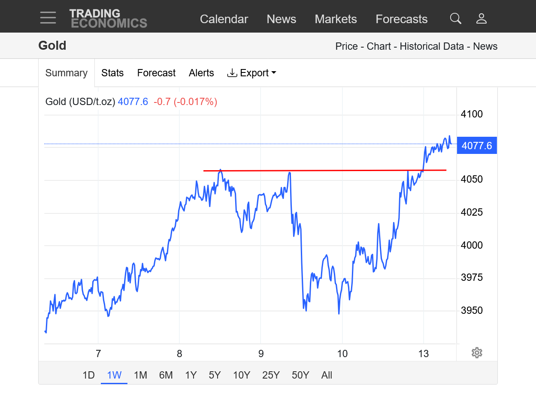The width and height of the screenshot is (536, 400).
Task: Click the News navigation link
Action: point(281,19)
